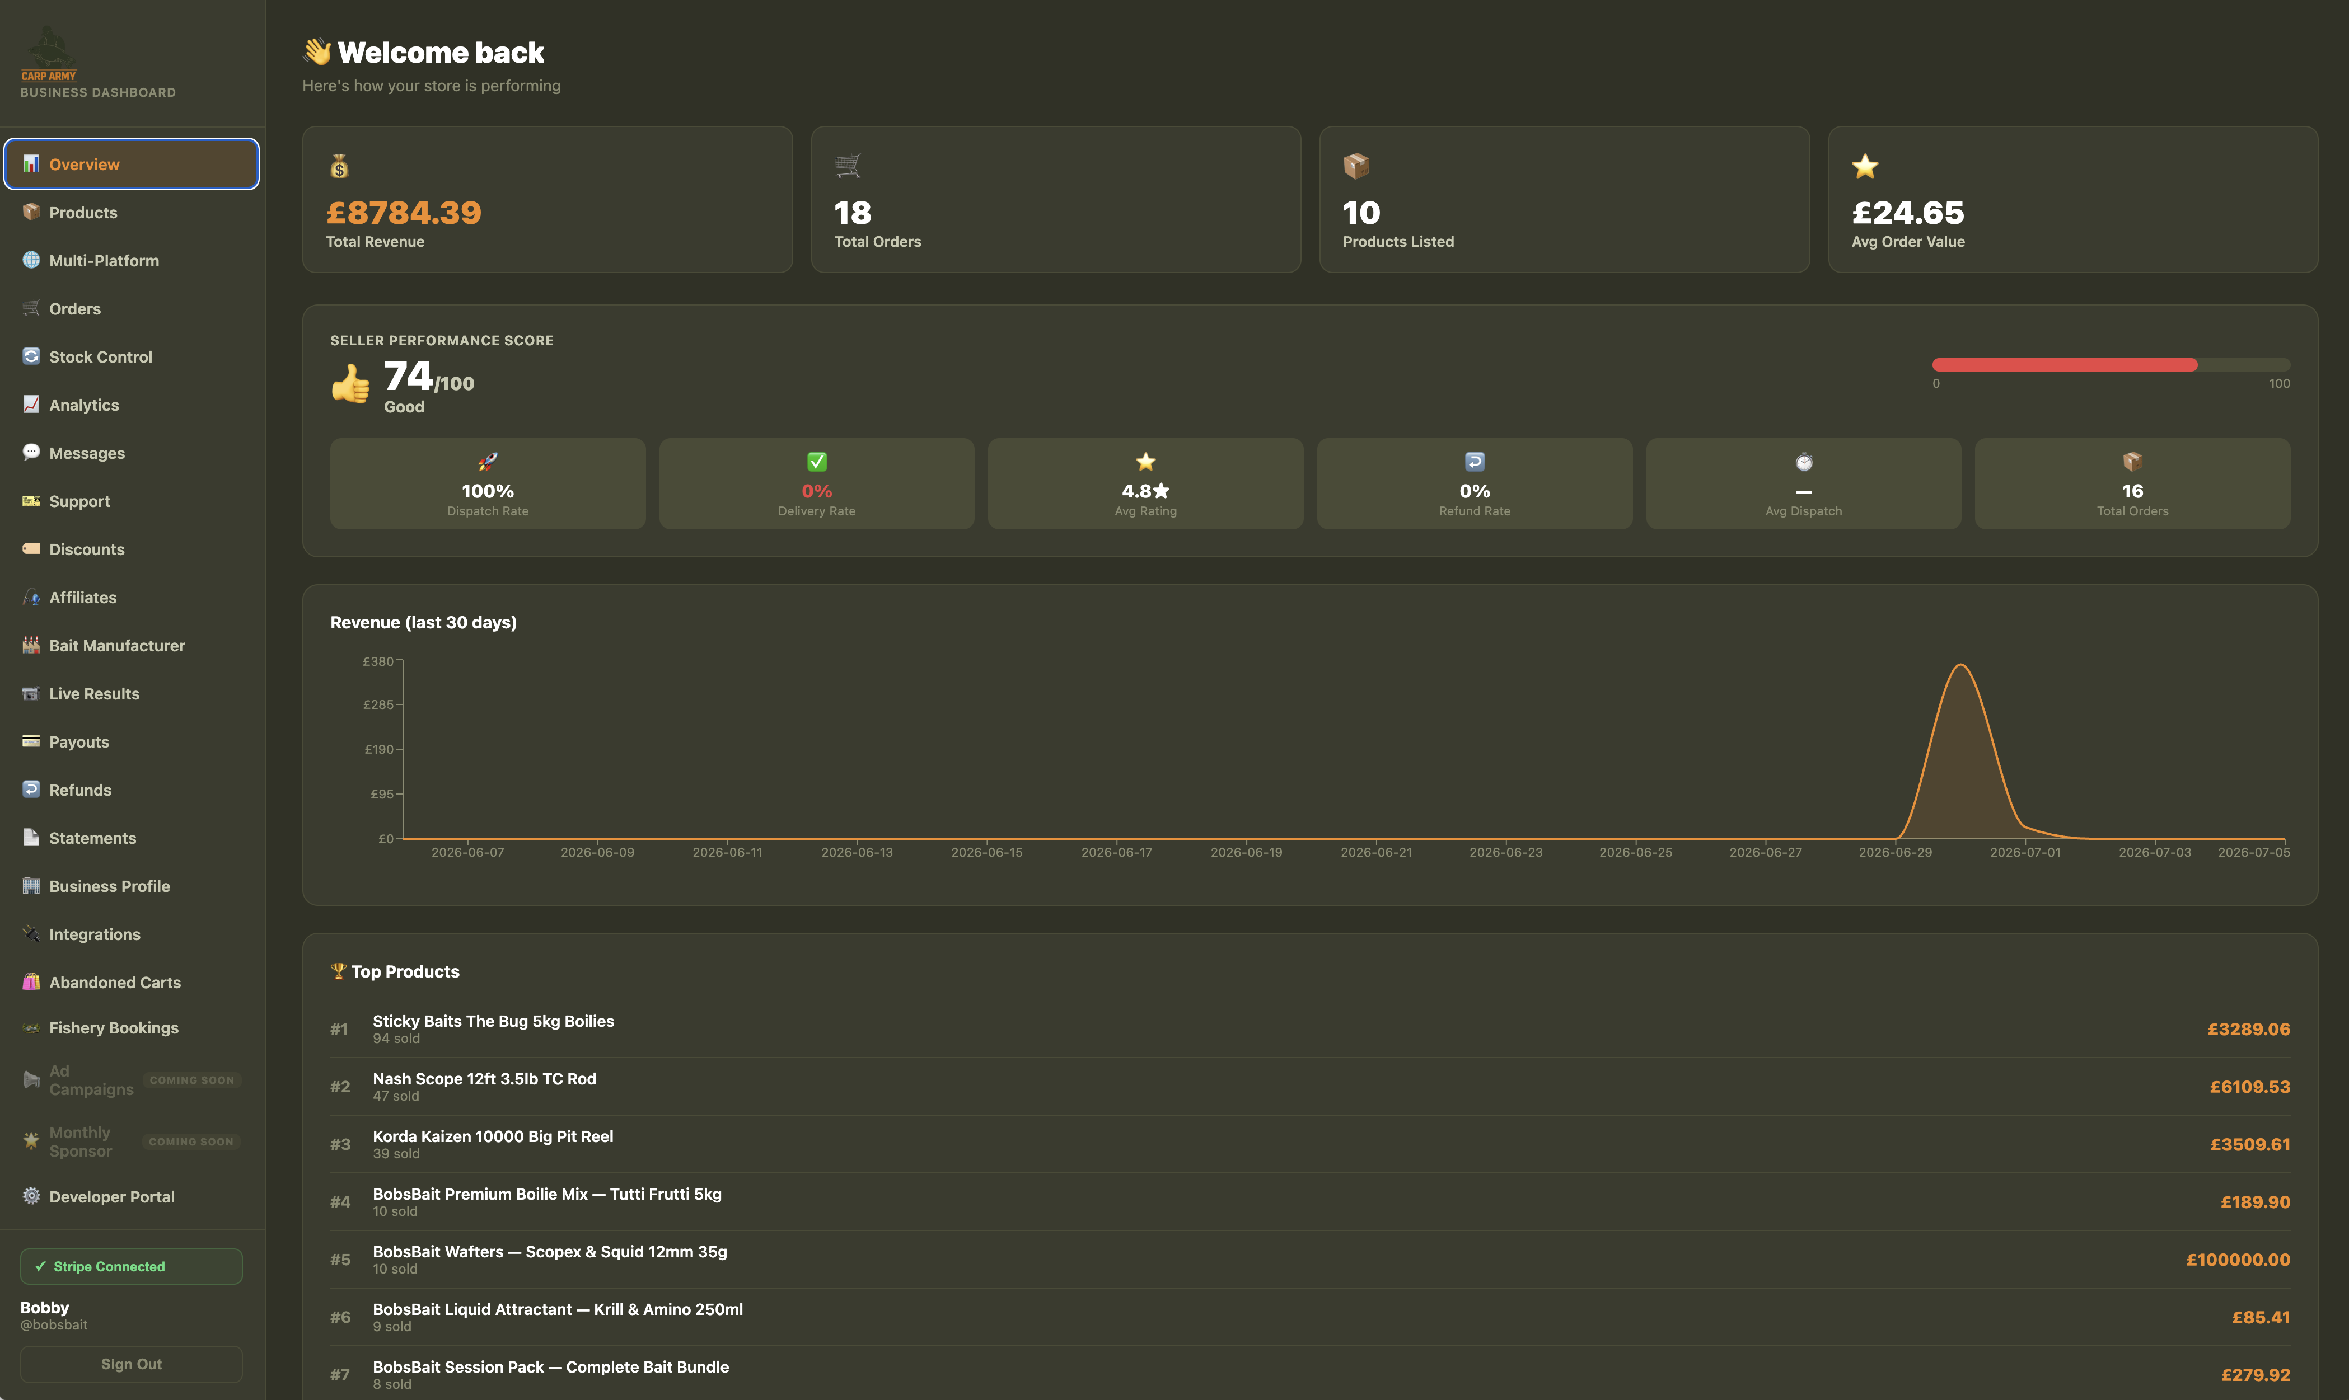Click the Top Products trophy icon

pyautogui.click(x=338, y=971)
